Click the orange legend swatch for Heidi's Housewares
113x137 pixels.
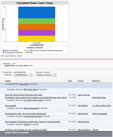tap(46, 50)
